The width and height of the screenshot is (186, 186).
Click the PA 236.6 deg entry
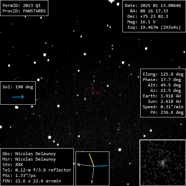[167, 112]
